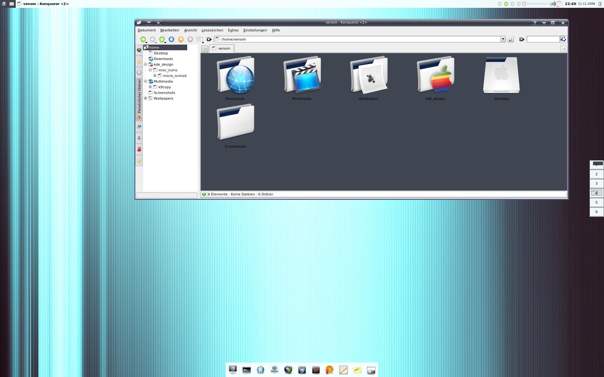Image resolution: width=604 pixels, height=377 pixels.
Task: Open the Screenshots folder icon
Action: tap(235, 122)
